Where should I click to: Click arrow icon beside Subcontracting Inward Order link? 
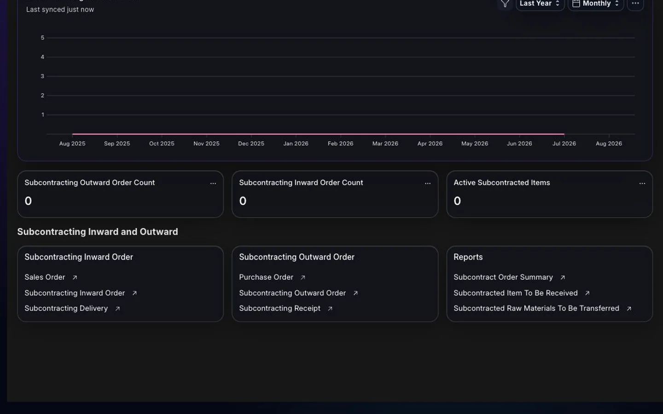(x=134, y=293)
